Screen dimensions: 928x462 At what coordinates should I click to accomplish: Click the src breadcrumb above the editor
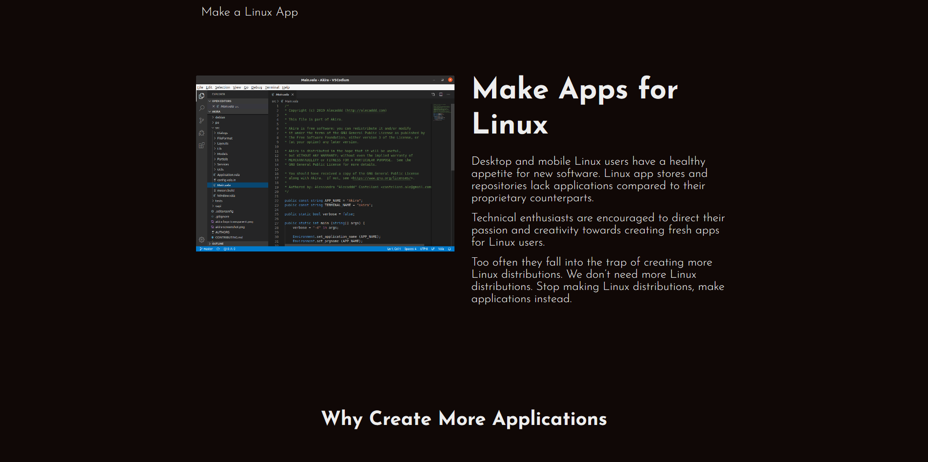click(274, 101)
